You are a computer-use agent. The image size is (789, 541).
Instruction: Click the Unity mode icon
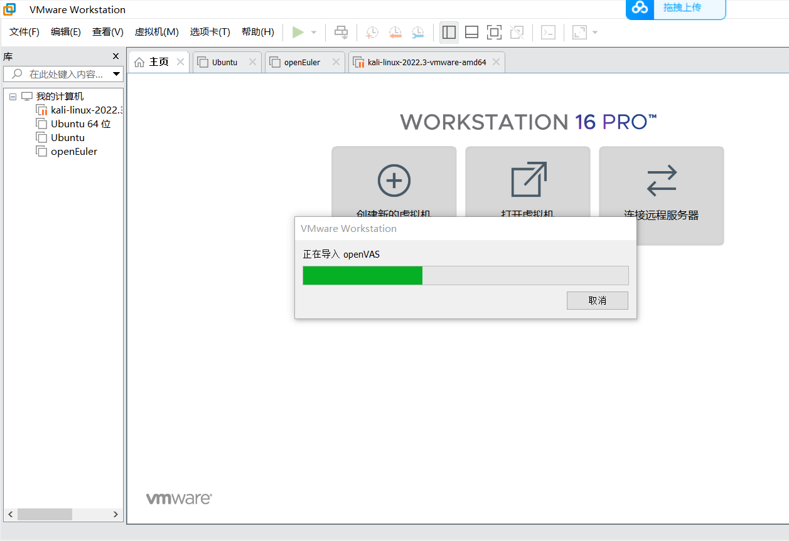517,33
